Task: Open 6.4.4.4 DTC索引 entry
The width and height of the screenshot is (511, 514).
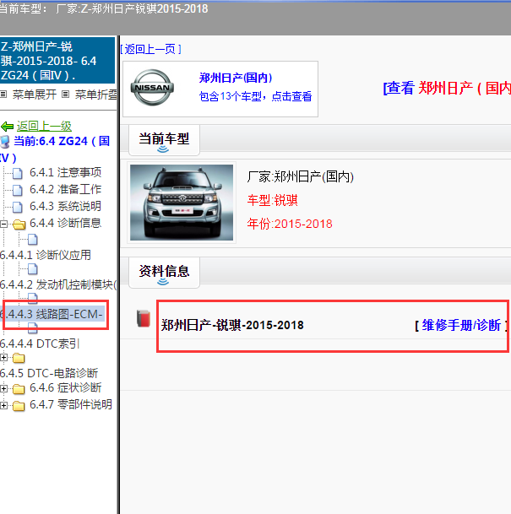Action: 40,344
